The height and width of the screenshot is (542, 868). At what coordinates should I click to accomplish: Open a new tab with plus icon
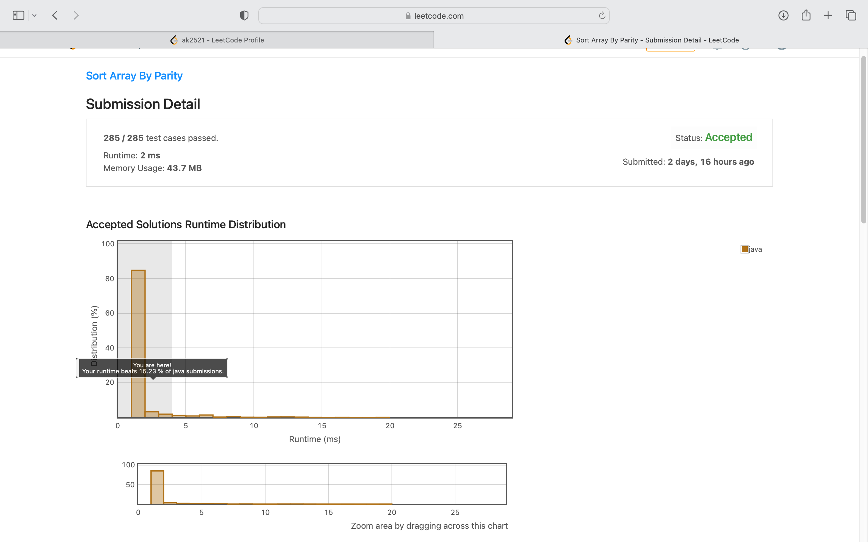(x=828, y=15)
